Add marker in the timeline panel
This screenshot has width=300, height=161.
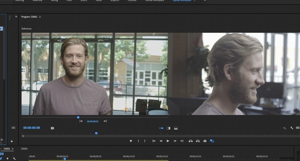point(7,159)
